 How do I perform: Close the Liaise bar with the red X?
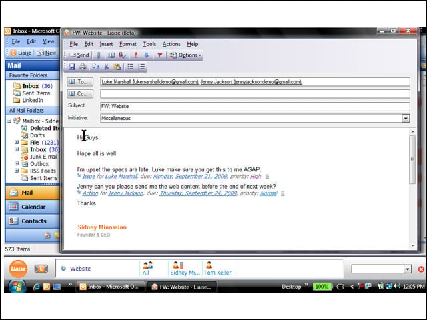click(421, 269)
